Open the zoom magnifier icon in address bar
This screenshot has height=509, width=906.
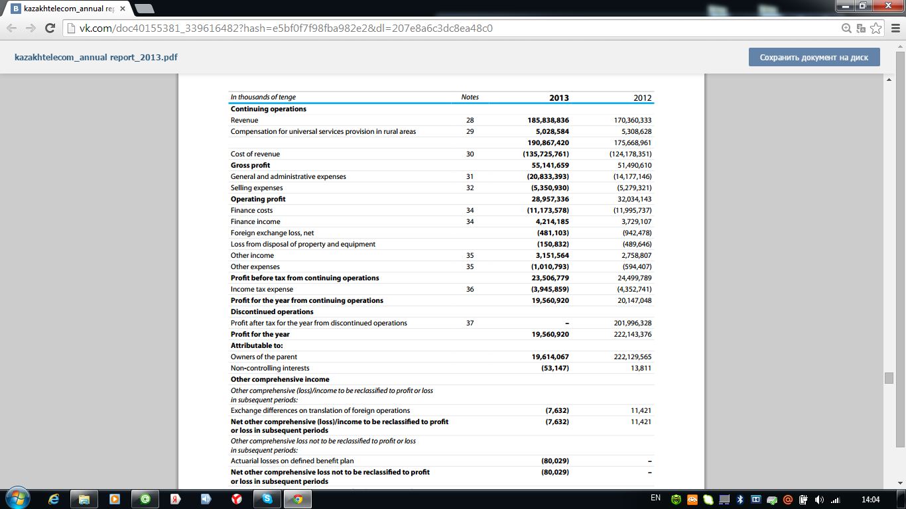(x=846, y=28)
